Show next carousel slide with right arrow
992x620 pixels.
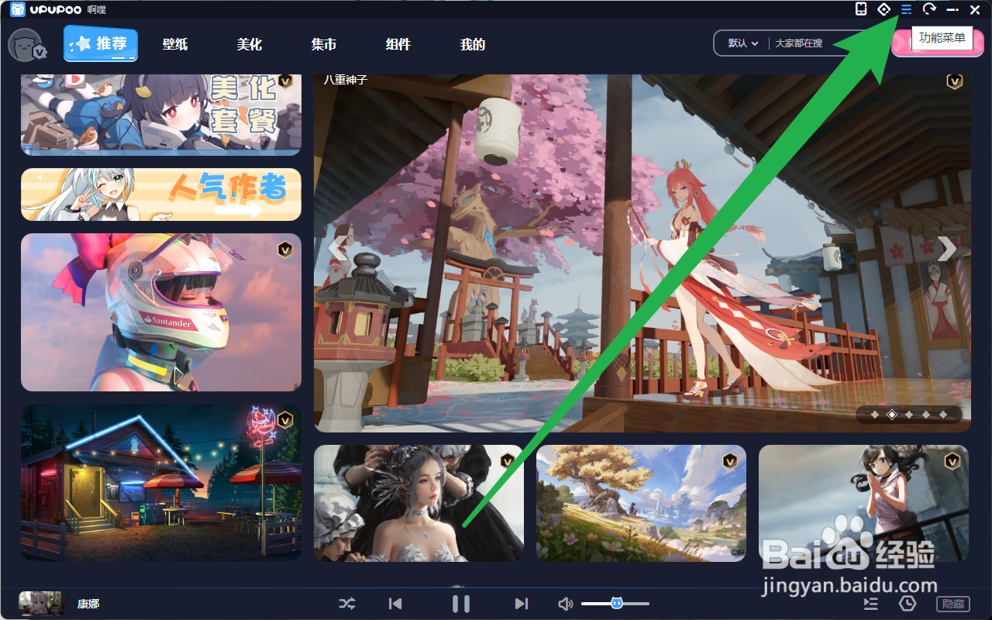click(947, 249)
